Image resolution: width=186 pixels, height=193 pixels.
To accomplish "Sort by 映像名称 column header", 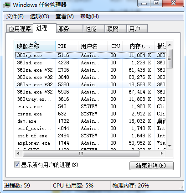I will point(35,46).
